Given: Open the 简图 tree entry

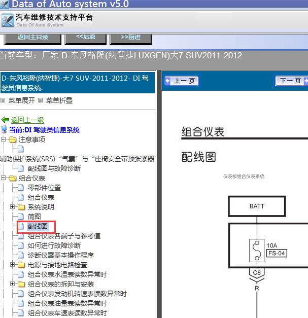Looking at the screenshot, I should (x=35, y=217).
